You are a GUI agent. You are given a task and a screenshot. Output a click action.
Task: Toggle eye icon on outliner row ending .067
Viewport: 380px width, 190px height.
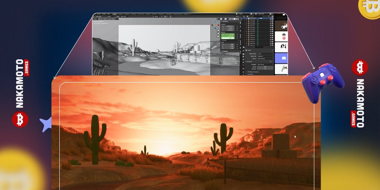[270, 26]
